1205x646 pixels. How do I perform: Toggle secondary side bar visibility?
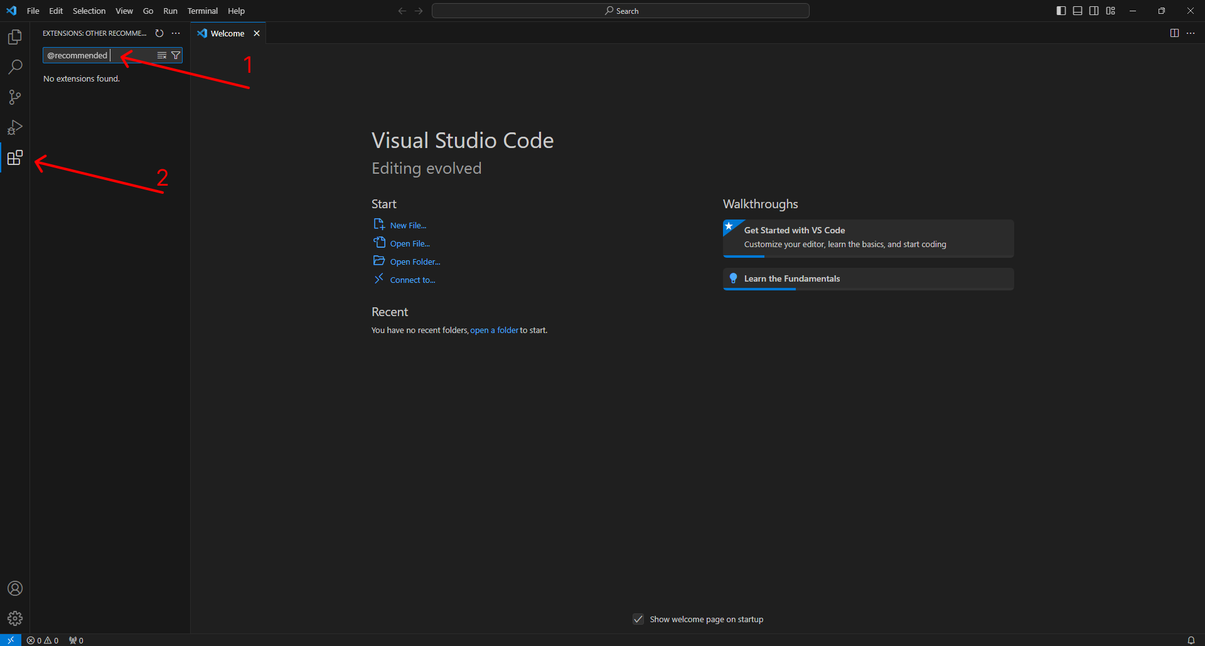click(1094, 11)
